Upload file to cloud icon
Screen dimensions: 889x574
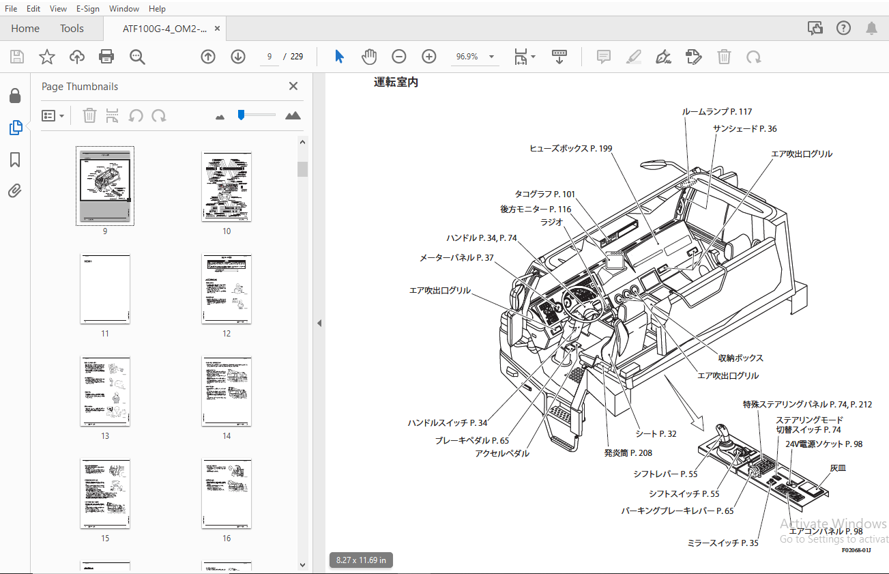[x=77, y=57]
